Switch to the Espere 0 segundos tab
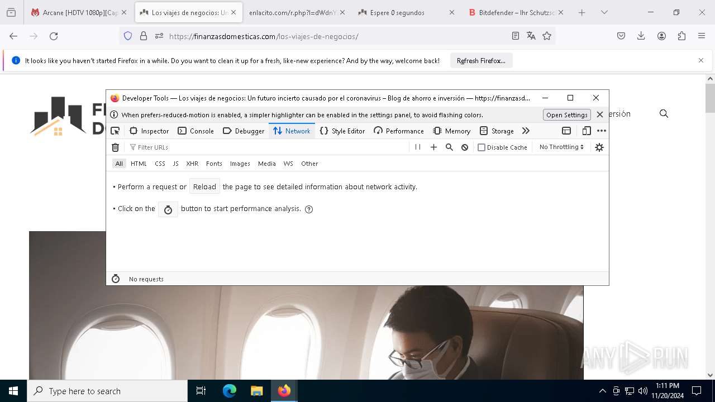Image resolution: width=715 pixels, height=402 pixels. (x=406, y=12)
